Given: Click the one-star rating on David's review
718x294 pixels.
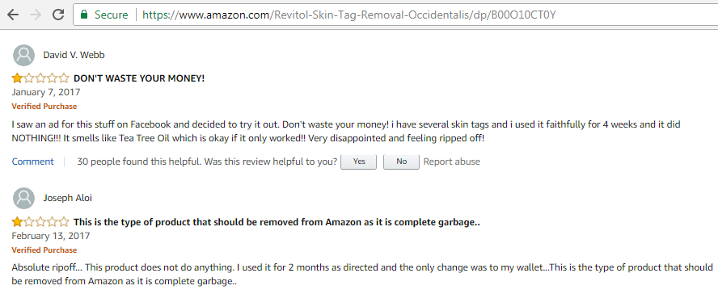Looking at the screenshot, I should pos(40,78).
